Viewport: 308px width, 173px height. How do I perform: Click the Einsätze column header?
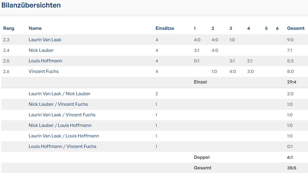165,28
